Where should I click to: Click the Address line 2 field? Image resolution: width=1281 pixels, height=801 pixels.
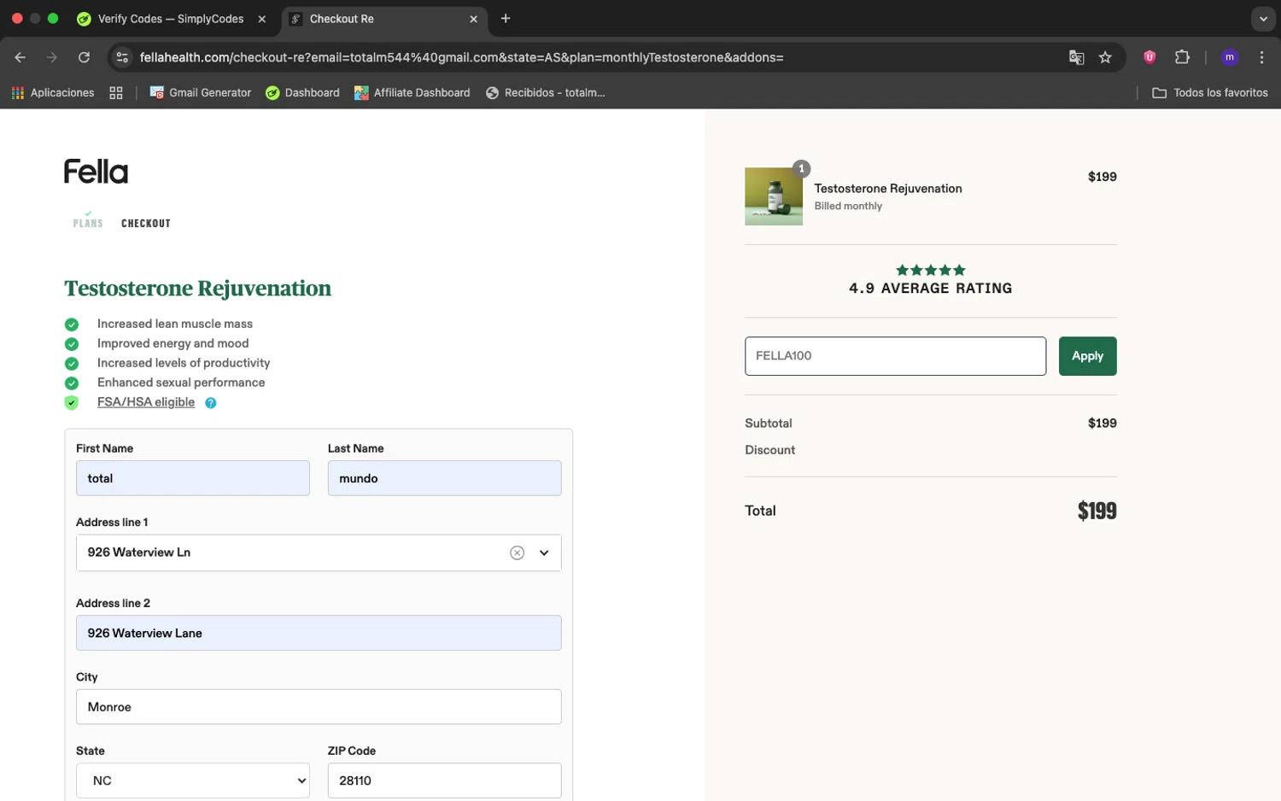coord(319,633)
